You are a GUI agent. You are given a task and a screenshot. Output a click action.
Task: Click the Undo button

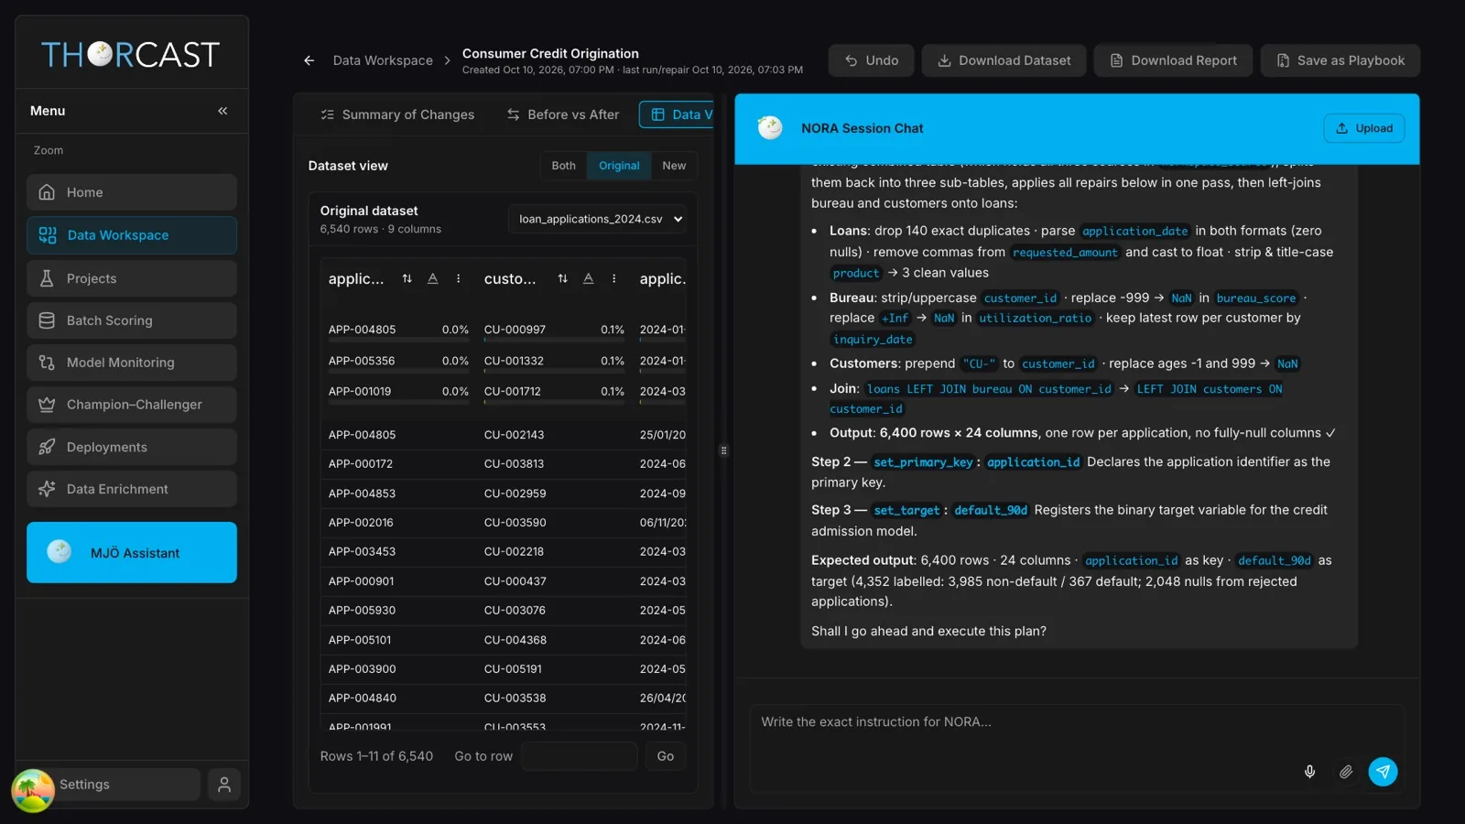pos(872,60)
